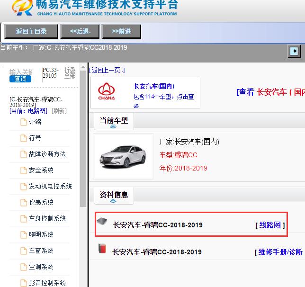
Task: Click the 返回上一页 link
Action: pyautogui.click(x=107, y=70)
